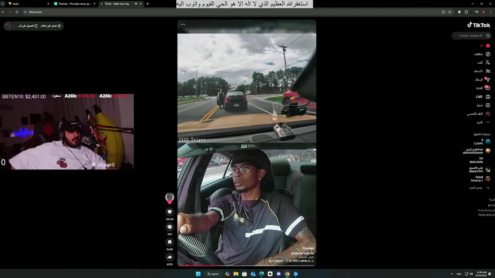Switch the ENG input language indicator

point(459,274)
